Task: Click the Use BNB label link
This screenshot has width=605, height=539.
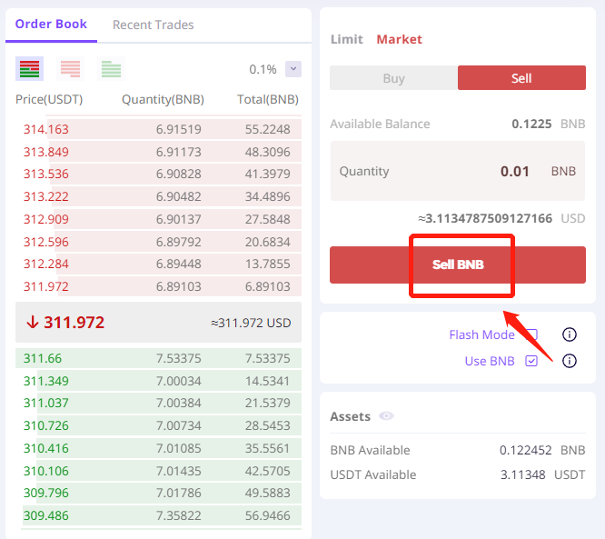Action: click(490, 361)
